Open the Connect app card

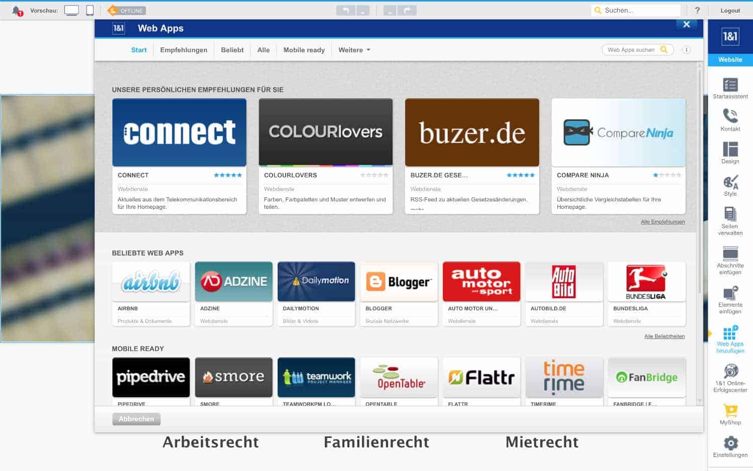[179, 156]
